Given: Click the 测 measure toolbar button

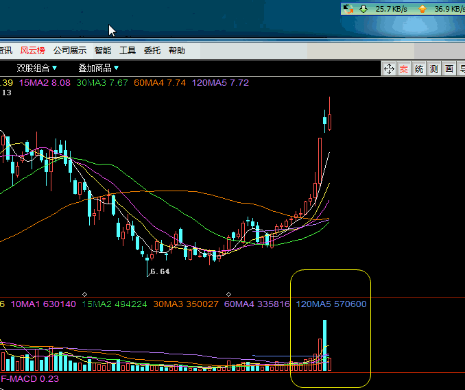Looking at the screenshot, I should 434,69.
